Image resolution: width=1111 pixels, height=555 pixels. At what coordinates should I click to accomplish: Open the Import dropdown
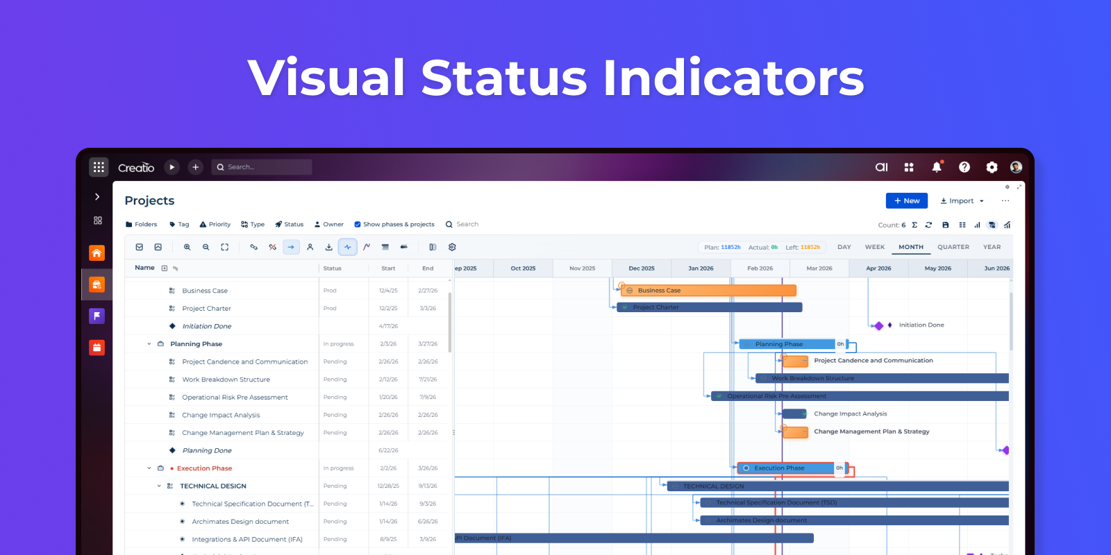click(962, 201)
